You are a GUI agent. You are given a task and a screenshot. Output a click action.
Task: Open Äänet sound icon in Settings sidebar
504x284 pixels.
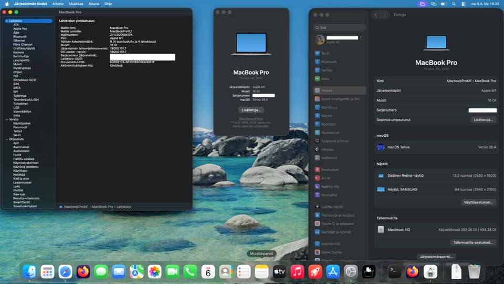tap(317, 178)
